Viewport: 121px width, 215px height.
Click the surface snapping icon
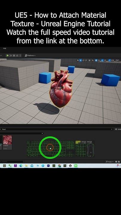[93, 60]
